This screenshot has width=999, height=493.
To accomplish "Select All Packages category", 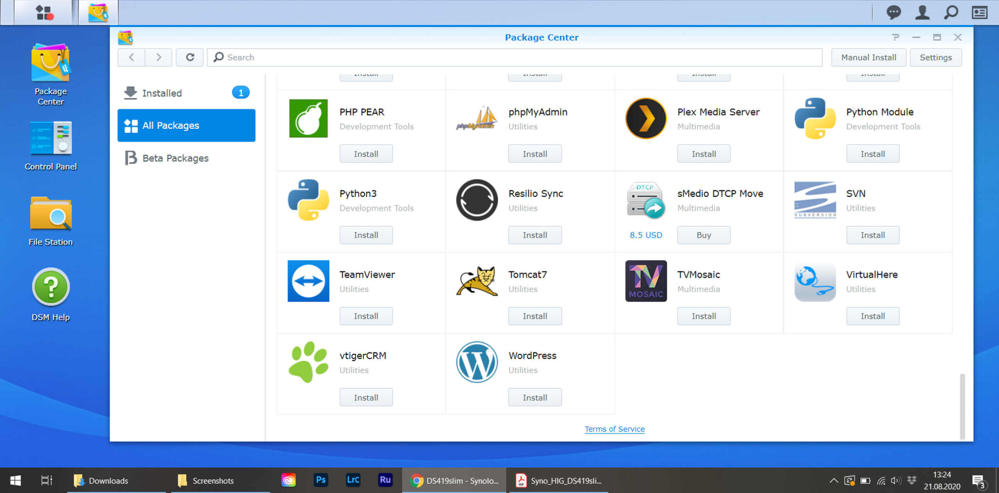I will pos(187,125).
